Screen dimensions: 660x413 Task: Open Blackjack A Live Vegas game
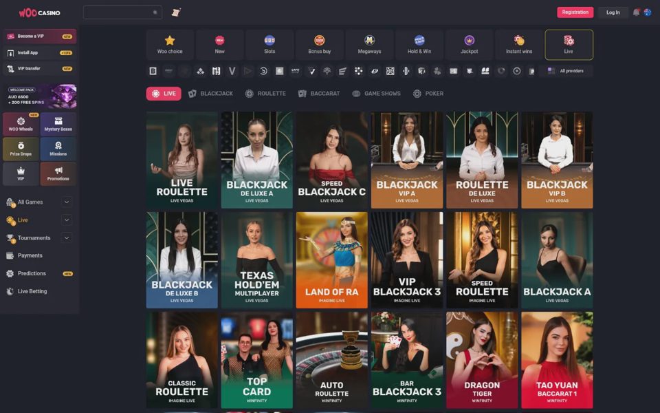[557, 260]
